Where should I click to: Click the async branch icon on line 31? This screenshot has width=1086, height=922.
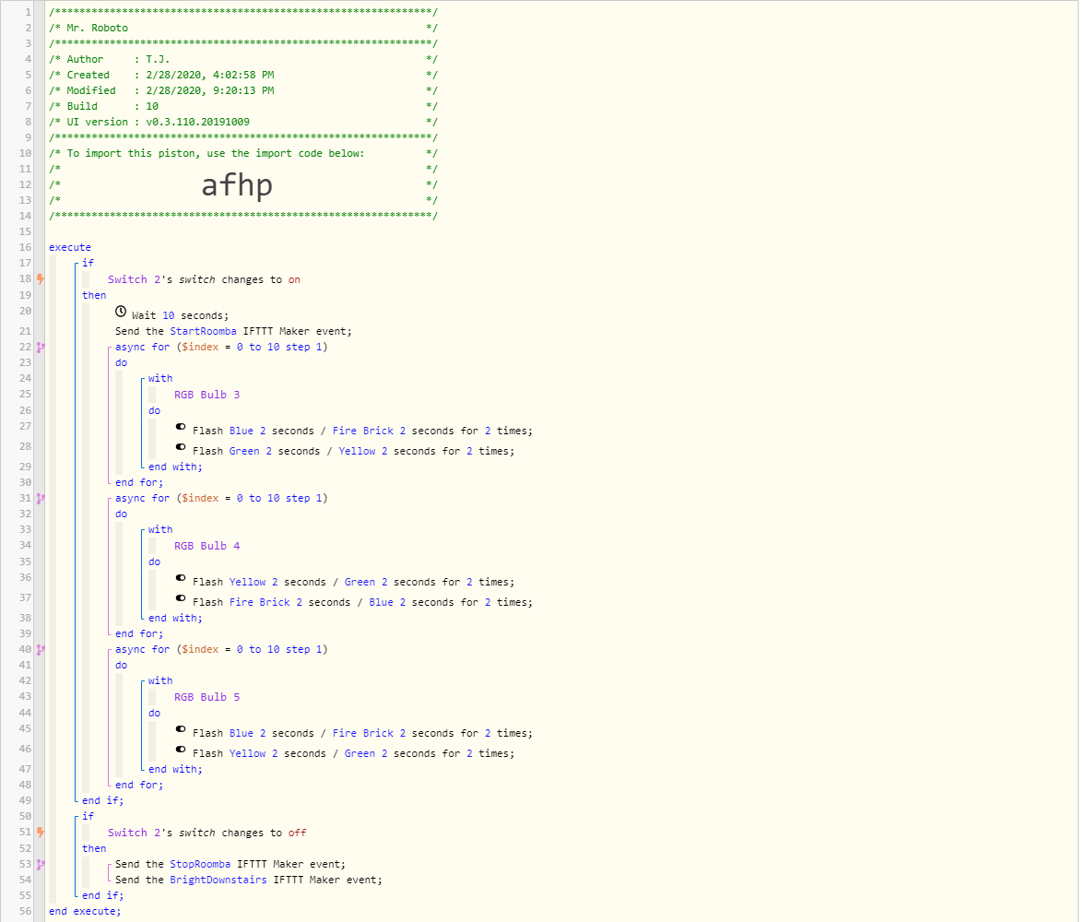pyautogui.click(x=41, y=498)
